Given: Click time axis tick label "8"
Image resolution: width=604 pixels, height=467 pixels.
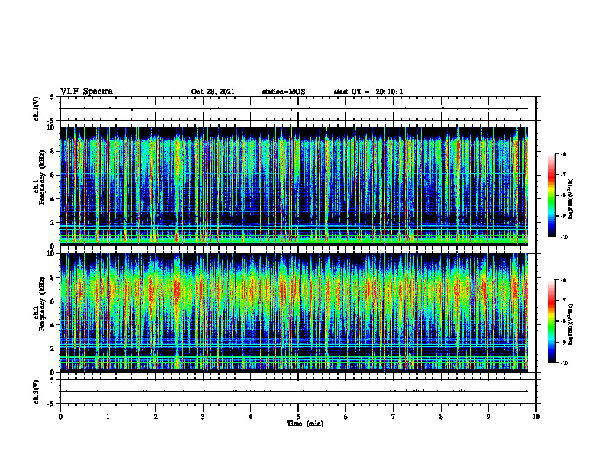Looking at the screenshot, I should 441,417.
